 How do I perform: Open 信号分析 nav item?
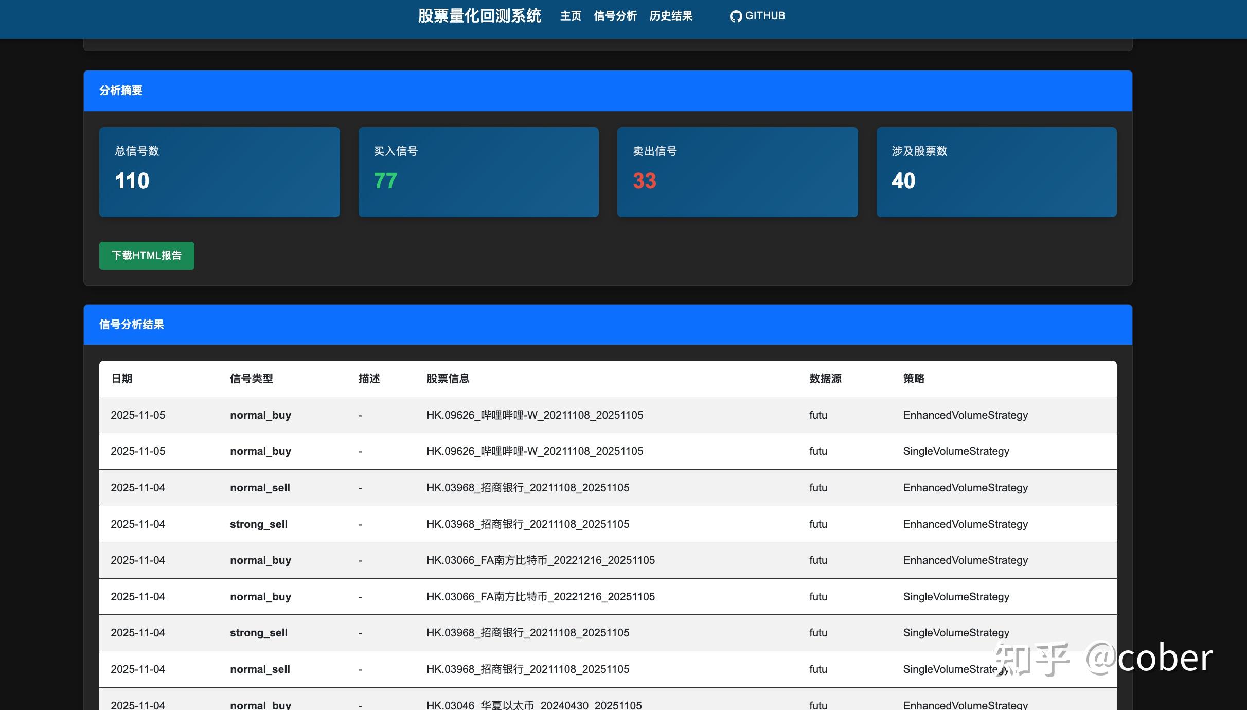[615, 16]
